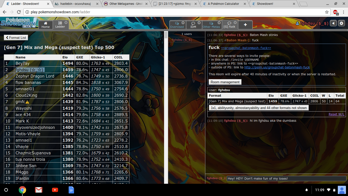Switch to the IDM chat tab
Image resolution: width=348 pixels, height=196 pixels.
193,25
